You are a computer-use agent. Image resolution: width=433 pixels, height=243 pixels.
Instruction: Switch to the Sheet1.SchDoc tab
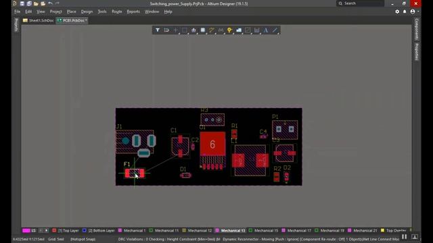(39, 20)
